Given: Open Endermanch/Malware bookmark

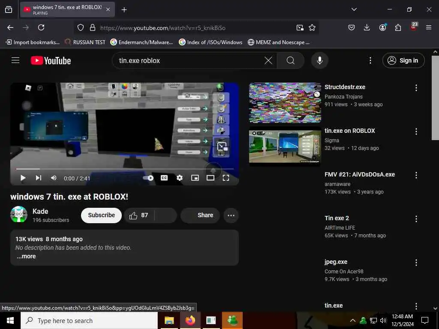Looking at the screenshot, I should (141, 42).
